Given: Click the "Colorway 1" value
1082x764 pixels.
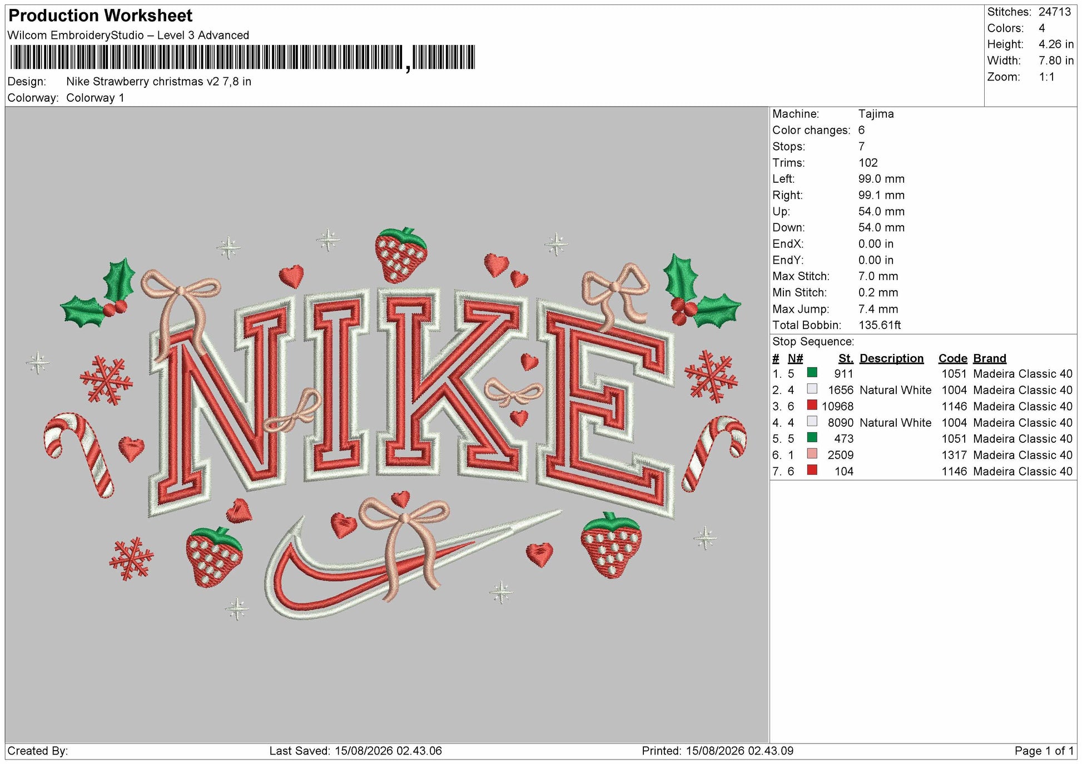Looking at the screenshot, I should coord(95,98).
